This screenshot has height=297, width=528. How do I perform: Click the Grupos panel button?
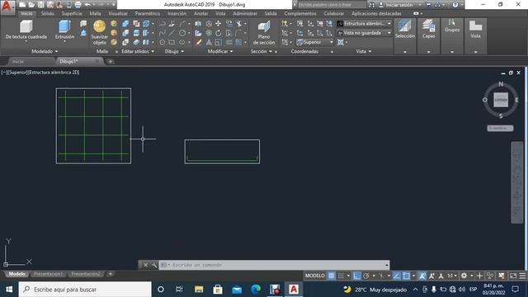452,36
